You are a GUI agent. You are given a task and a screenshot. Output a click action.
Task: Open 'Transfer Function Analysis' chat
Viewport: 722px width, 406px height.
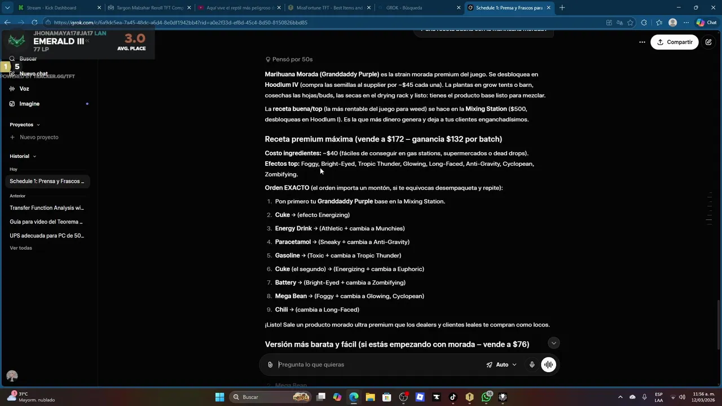pos(48,208)
